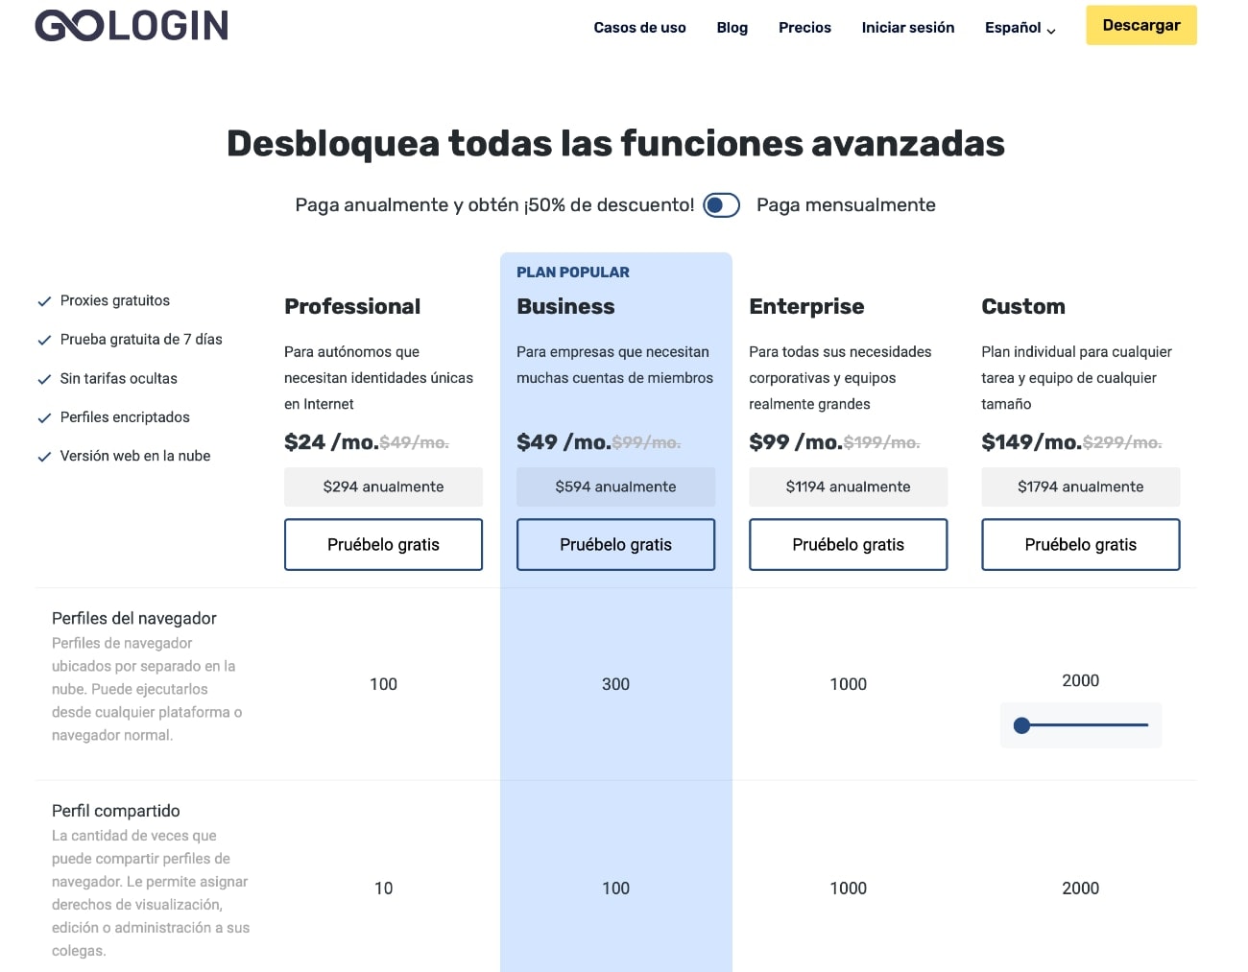Click Paga anualmente discount label
This screenshot has height=972, width=1248.
[x=494, y=204]
